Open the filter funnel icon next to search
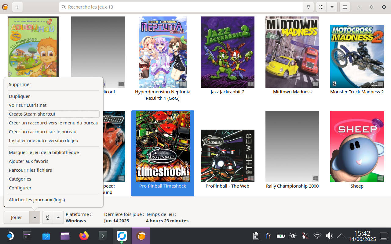The image size is (391, 244). (309, 7)
